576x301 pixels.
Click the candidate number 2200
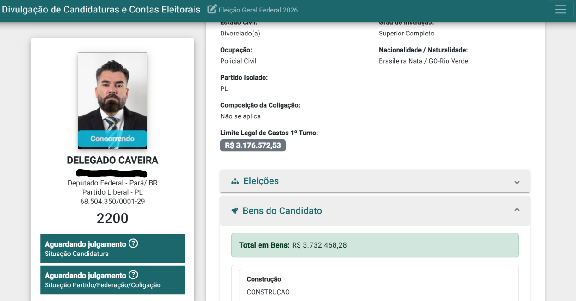[x=112, y=218]
